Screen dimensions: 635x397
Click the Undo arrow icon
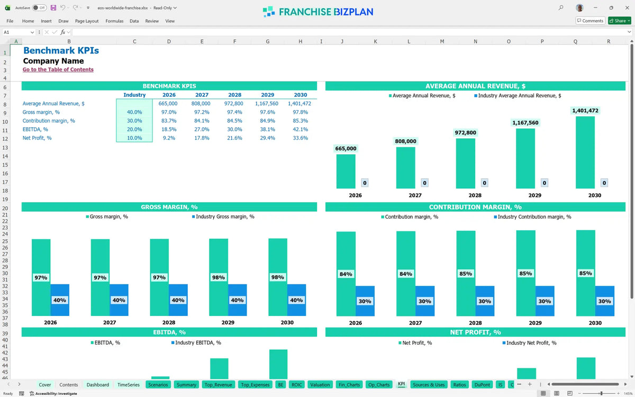point(63,8)
